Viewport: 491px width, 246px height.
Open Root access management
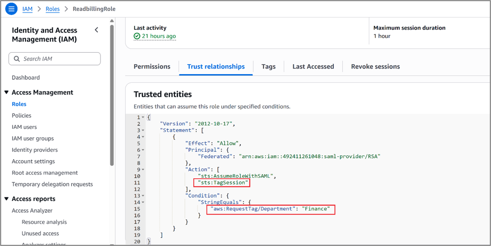[45, 173]
